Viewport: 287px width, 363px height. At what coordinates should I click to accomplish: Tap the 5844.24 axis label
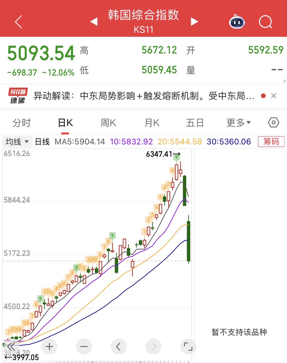tap(17, 200)
